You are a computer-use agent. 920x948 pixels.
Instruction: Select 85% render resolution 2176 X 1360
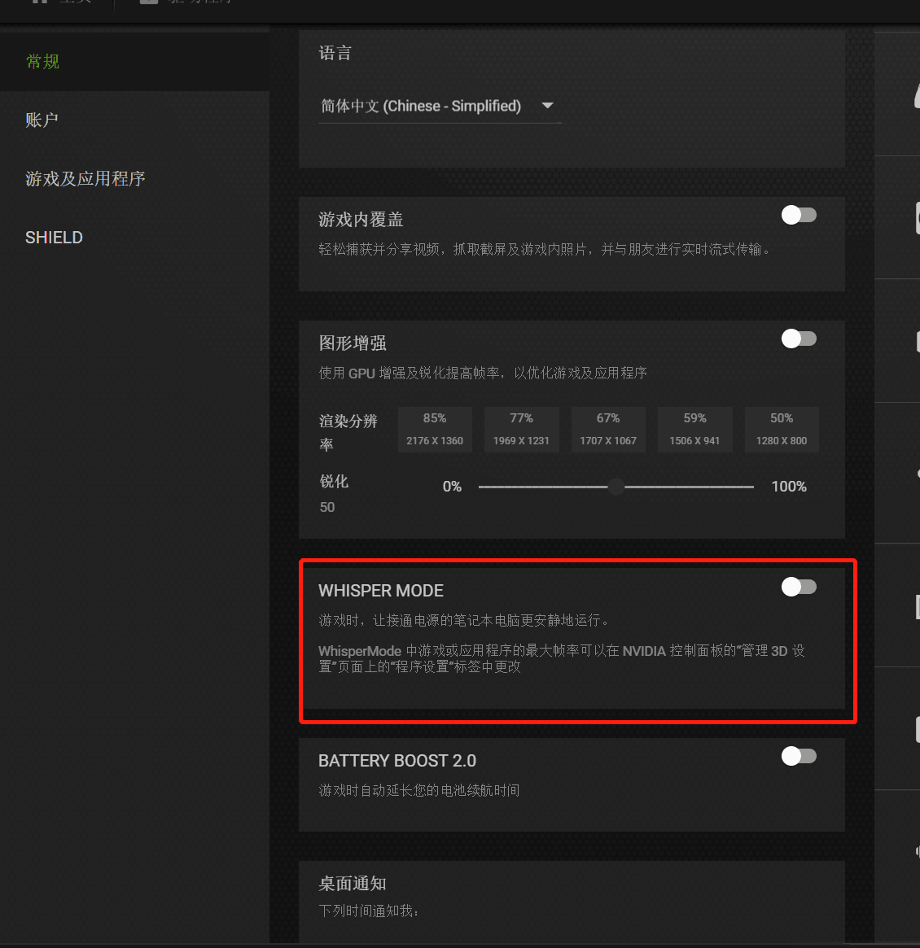click(x=435, y=430)
